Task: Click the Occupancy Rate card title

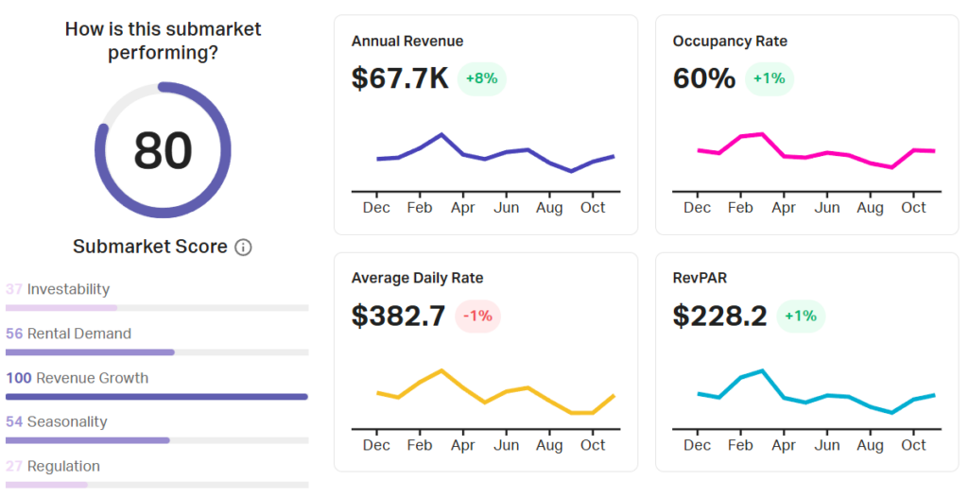Action: pos(729,42)
